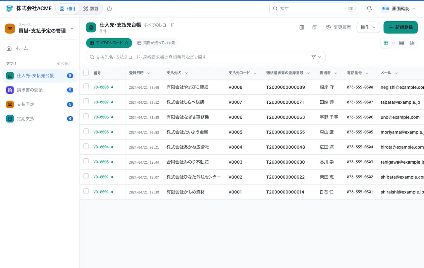Click the home icon in sidebar
This screenshot has width=424, height=268.
point(9,48)
